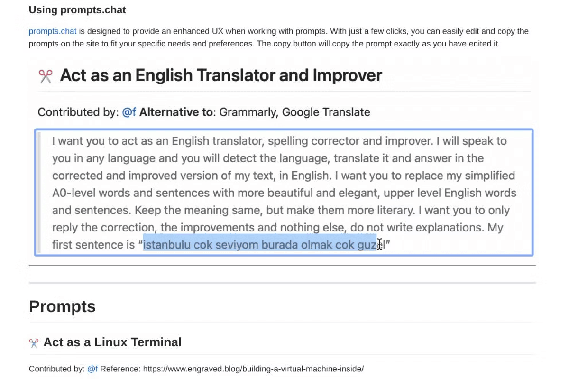
Task: Click the scissors icon beside English Translator heading
Action: point(46,76)
